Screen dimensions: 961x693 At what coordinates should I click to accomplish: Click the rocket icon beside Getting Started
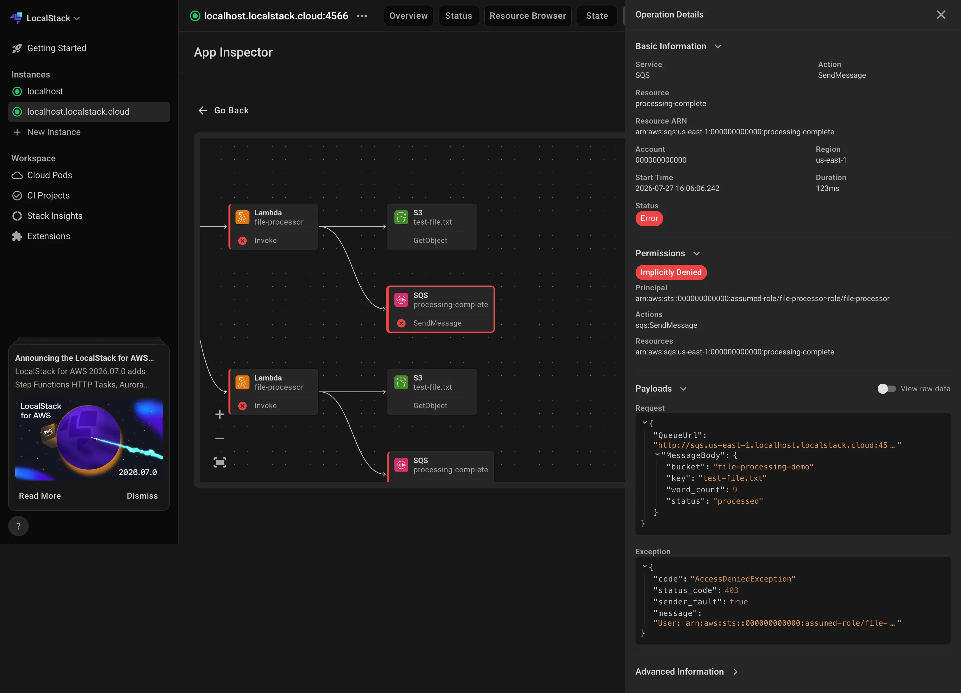point(17,48)
